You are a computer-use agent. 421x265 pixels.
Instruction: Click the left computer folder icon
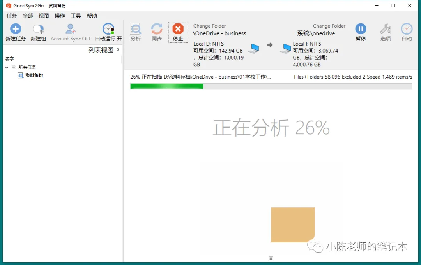click(254, 49)
